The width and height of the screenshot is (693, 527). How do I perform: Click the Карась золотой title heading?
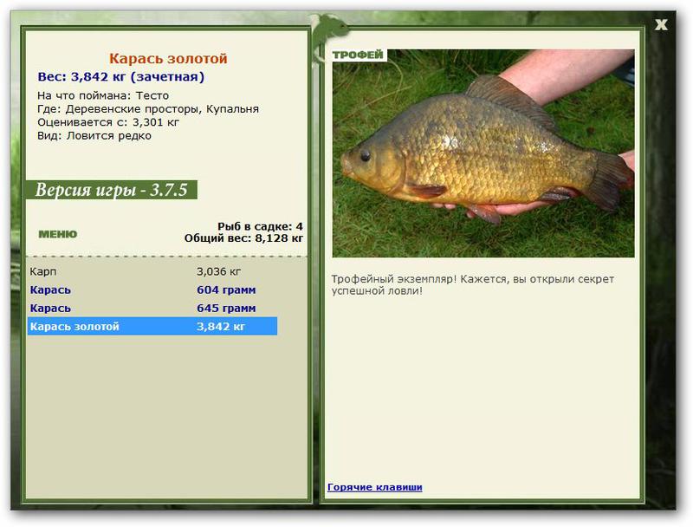[x=168, y=58]
